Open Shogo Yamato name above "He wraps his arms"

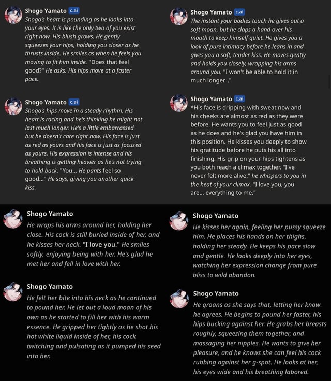(x=50, y=214)
